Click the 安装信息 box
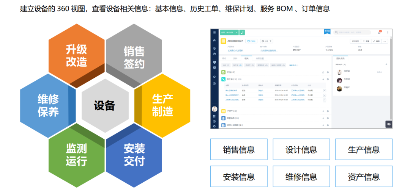This screenshot has height=191, width=410. (x=239, y=177)
